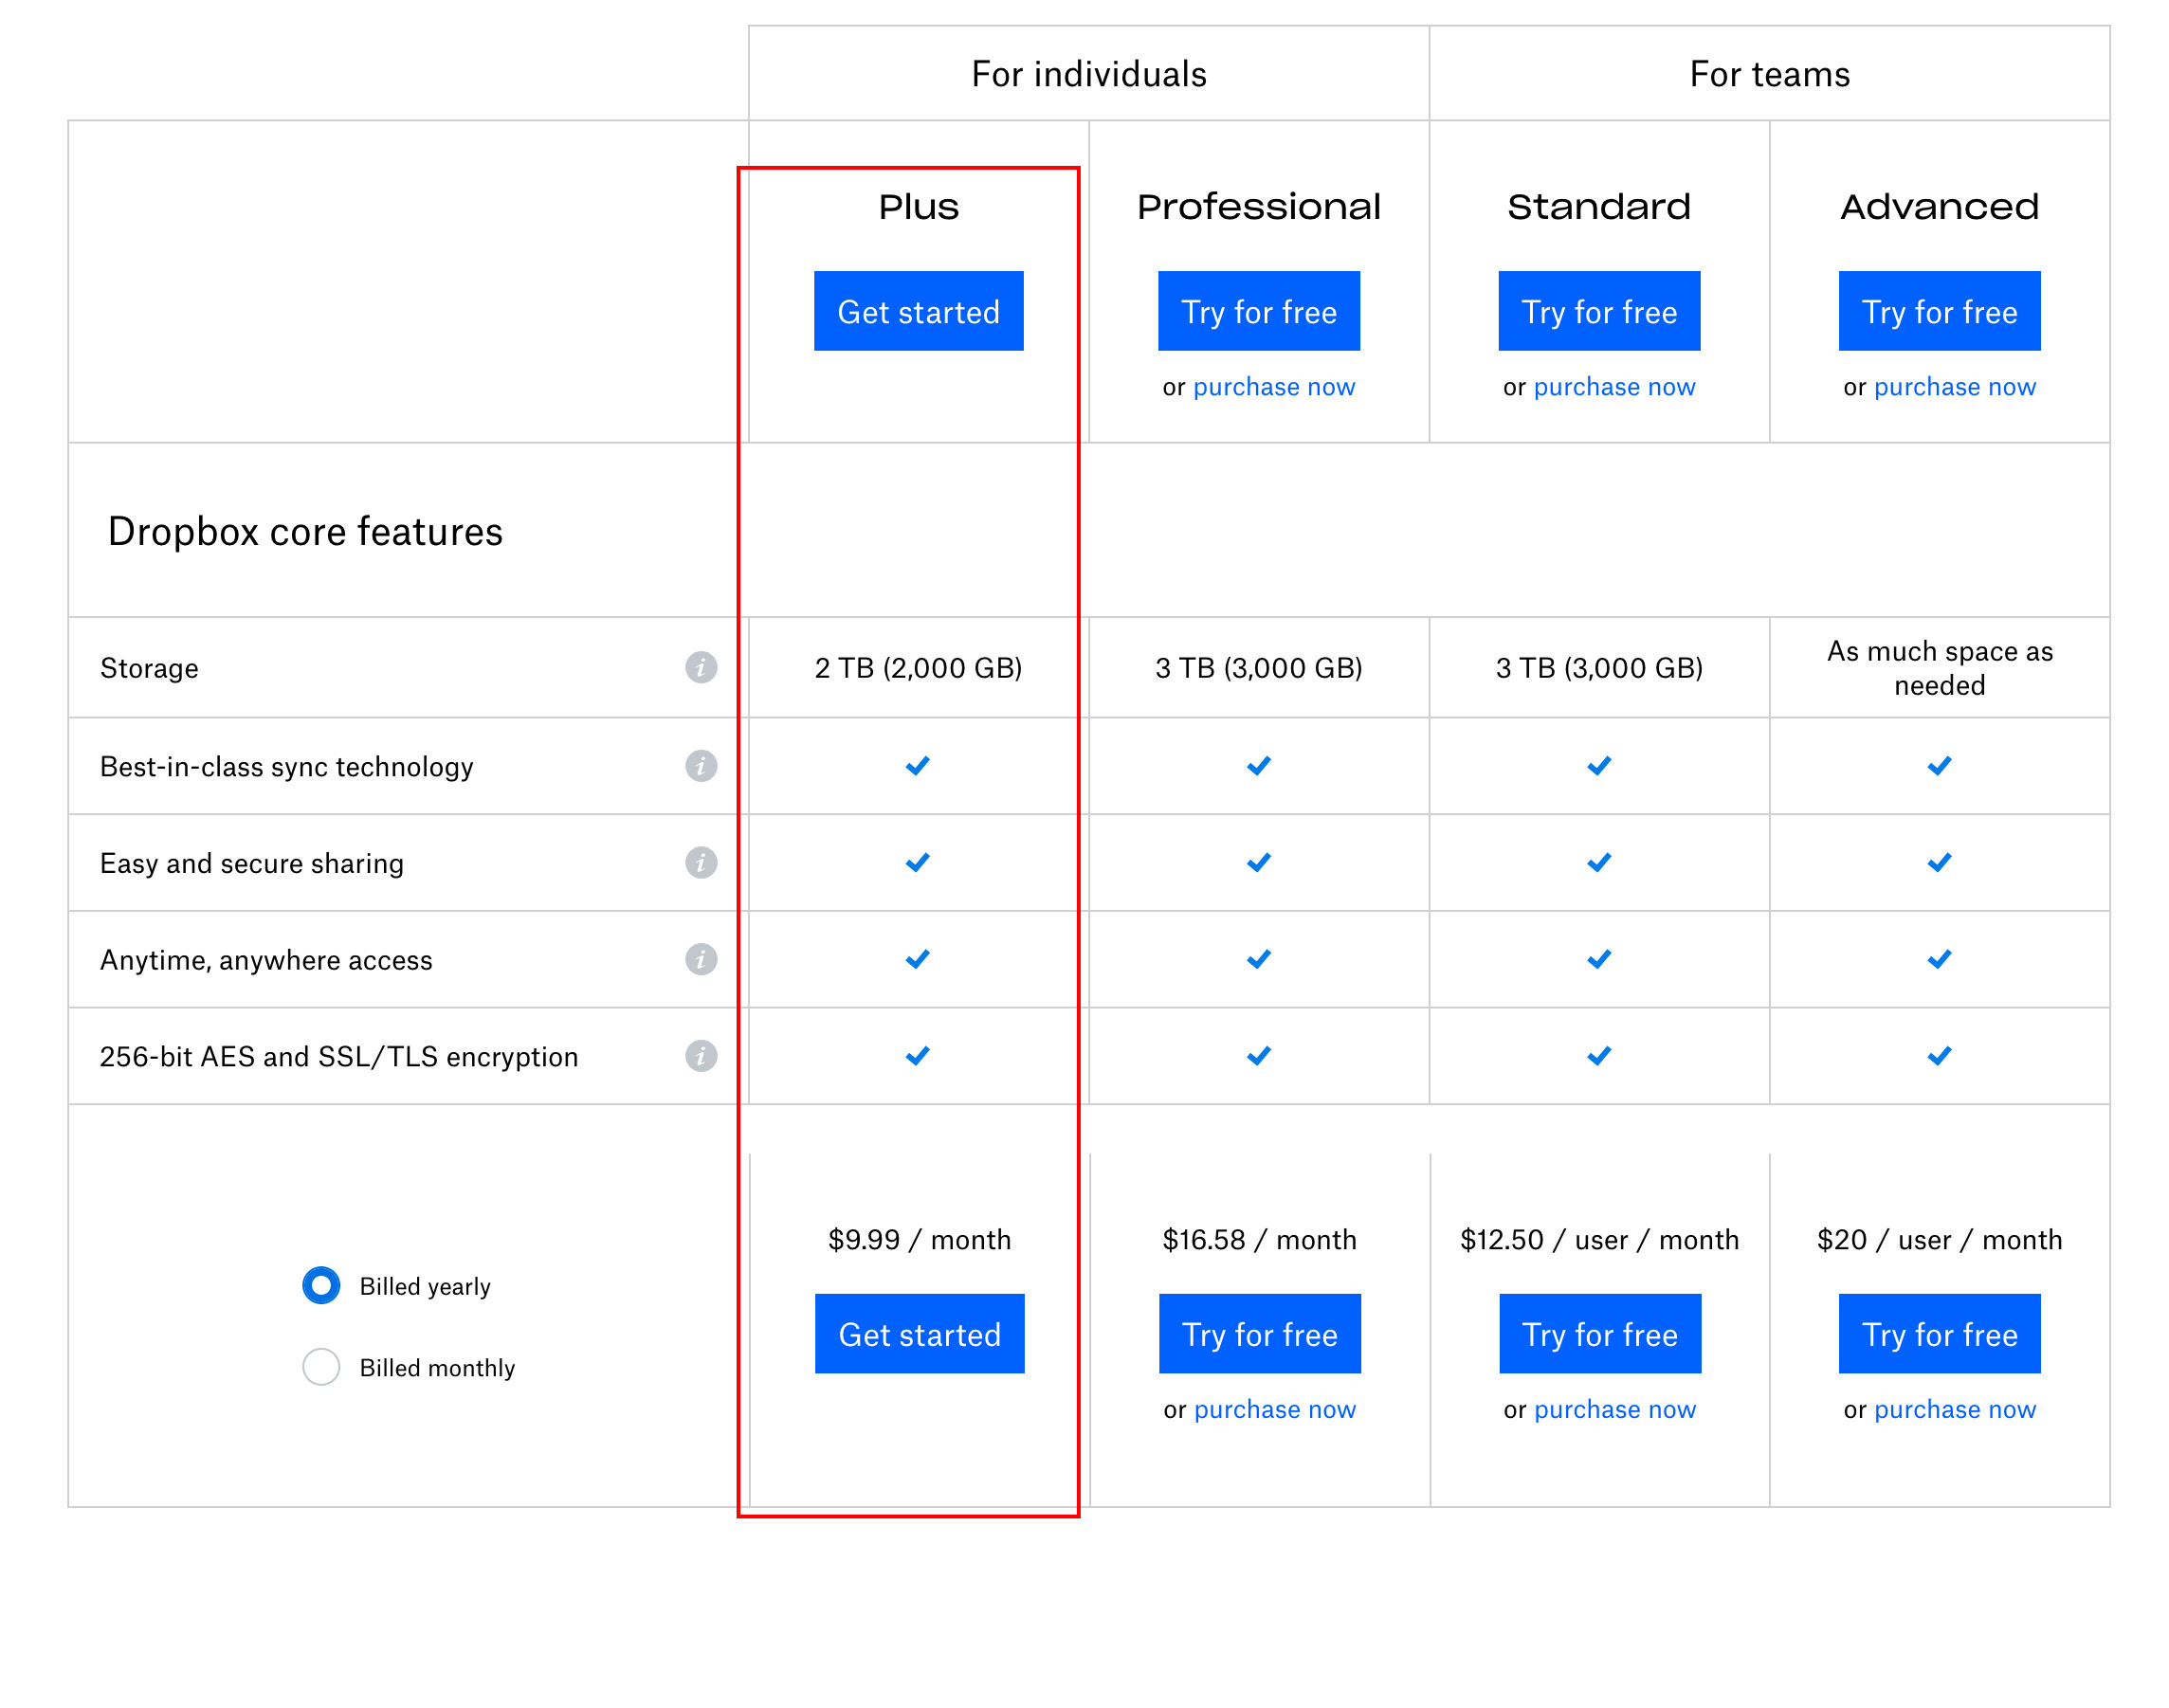Click top Get started button under Plus
The image size is (2169, 1708).
pyautogui.click(x=918, y=311)
